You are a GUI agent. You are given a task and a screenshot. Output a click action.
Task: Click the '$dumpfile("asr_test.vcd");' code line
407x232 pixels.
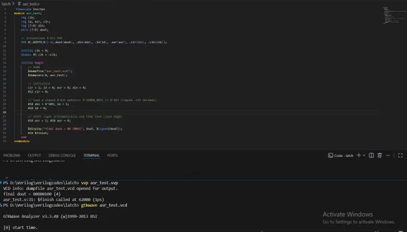[x=50, y=71]
